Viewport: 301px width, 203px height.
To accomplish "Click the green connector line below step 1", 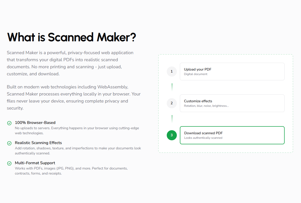I will (x=172, y=87).
